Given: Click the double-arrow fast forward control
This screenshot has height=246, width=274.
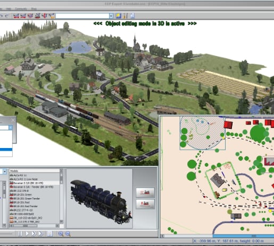Looking at the screenshot, I should [x=34, y=234].
